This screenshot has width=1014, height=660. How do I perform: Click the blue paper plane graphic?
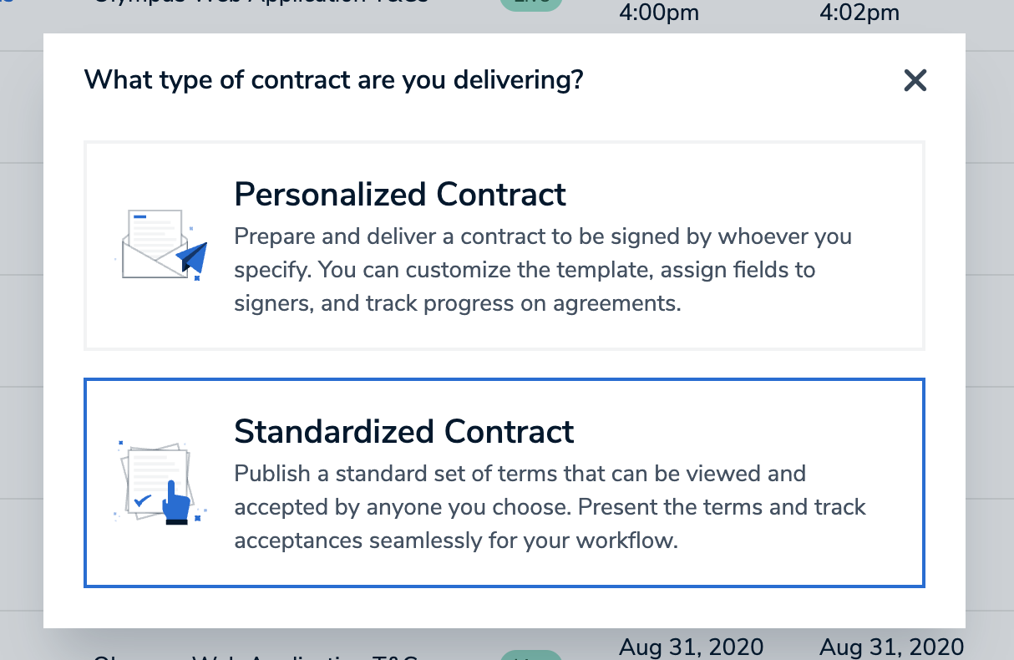pos(192,257)
